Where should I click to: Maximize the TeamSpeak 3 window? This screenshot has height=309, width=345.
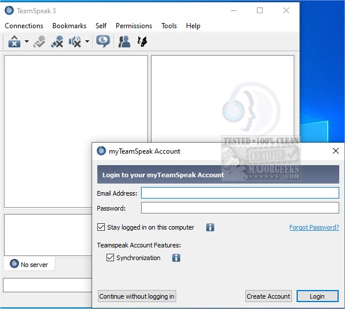(260, 10)
